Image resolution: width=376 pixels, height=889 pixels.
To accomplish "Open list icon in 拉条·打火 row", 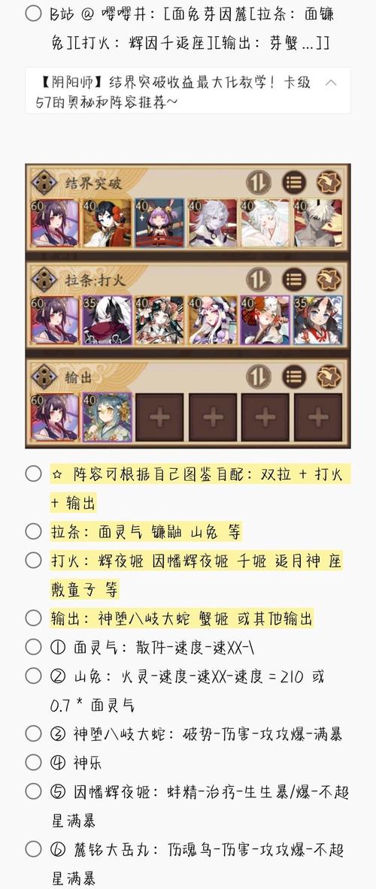I will [294, 280].
